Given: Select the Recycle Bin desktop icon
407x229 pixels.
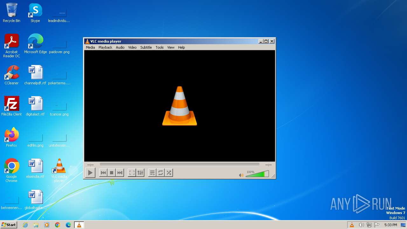Looking at the screenshot, I should 11,13.
